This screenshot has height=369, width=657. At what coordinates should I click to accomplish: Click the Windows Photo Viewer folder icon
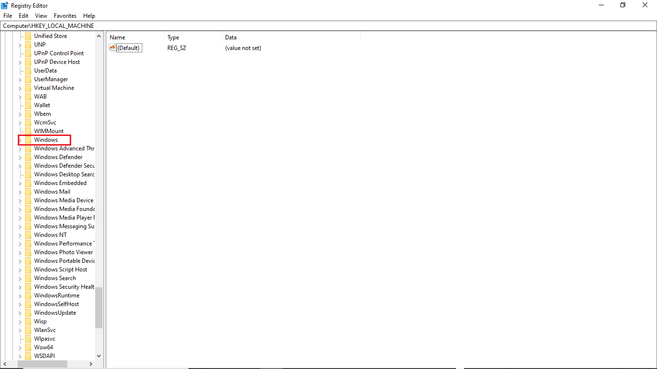click(28, 252)
